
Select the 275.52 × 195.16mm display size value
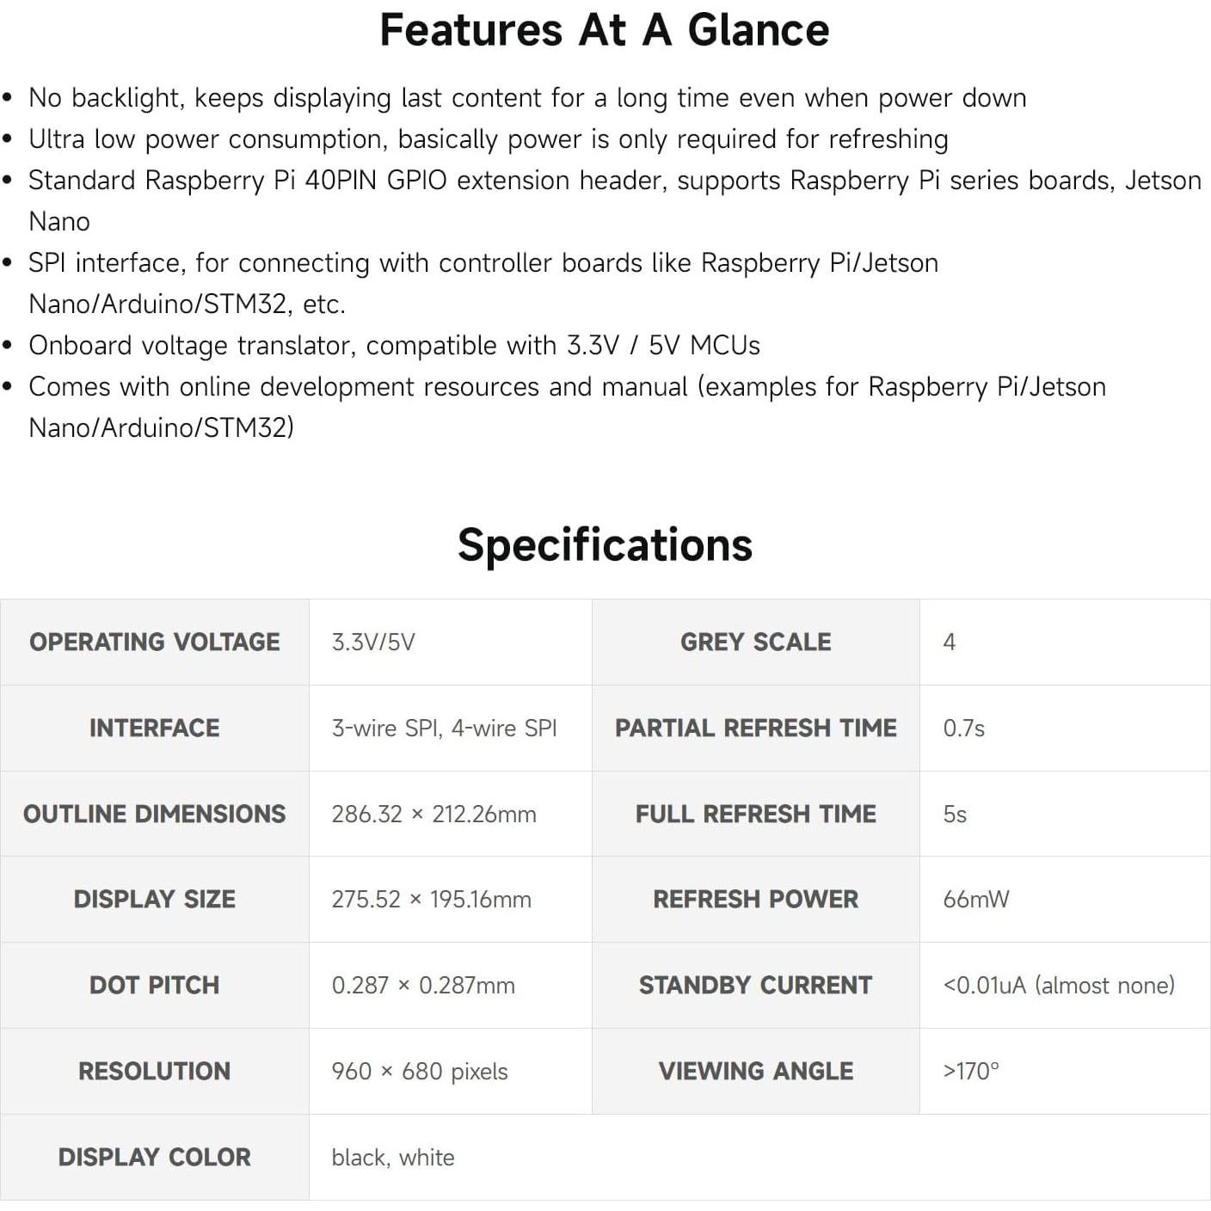tap(431, 900)
